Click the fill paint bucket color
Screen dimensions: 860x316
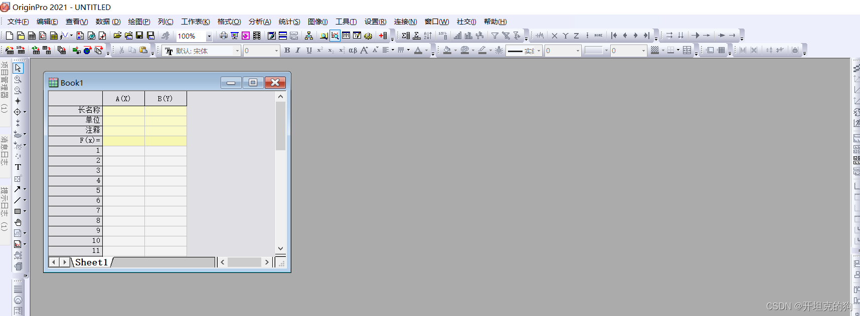[x=447, y=50]
